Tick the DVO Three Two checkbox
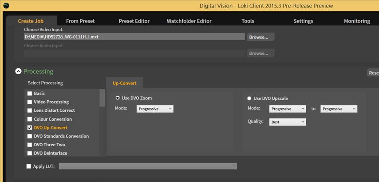 click(29, 145)
